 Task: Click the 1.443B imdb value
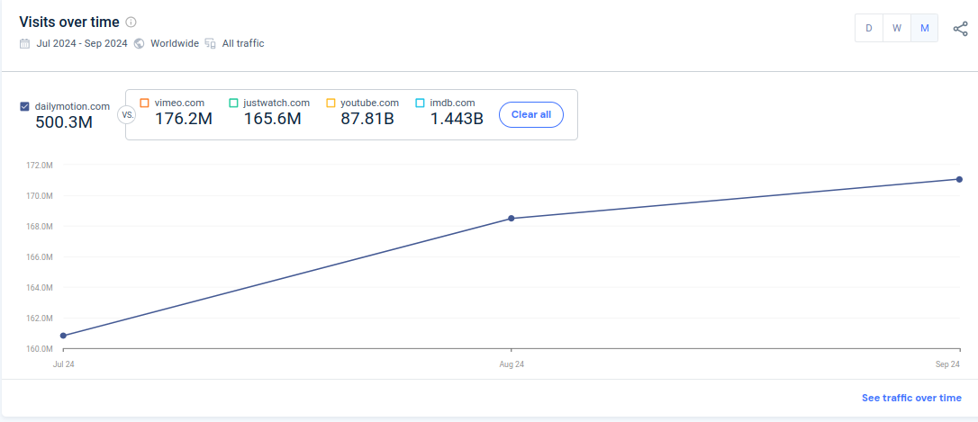click(457, 119)
